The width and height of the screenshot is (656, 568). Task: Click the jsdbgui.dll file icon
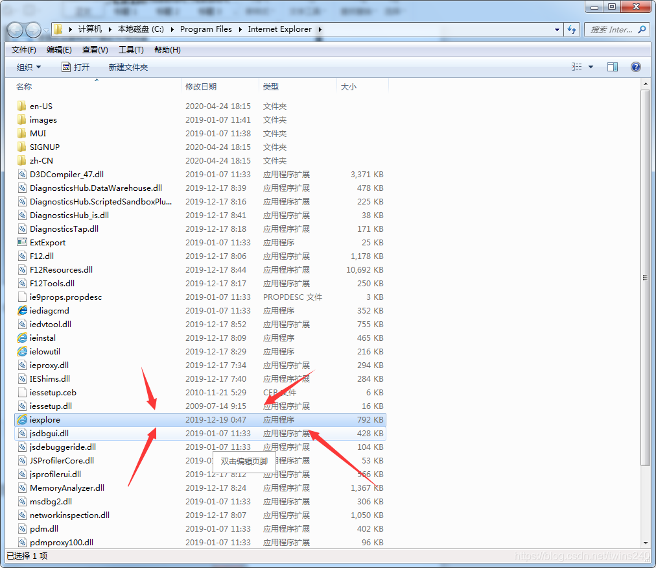[22, 434]
